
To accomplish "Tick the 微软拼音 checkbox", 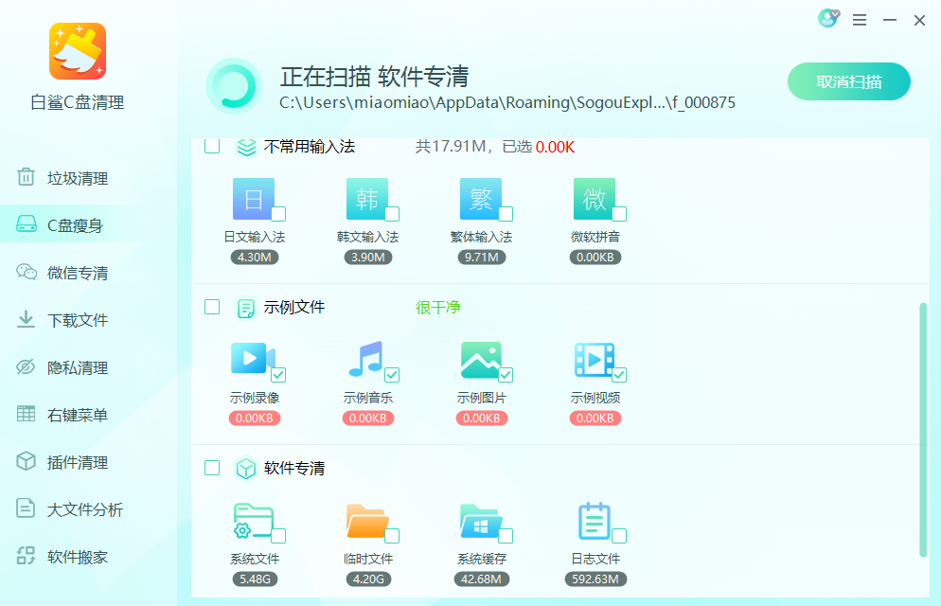I will [x=619, y=214].
